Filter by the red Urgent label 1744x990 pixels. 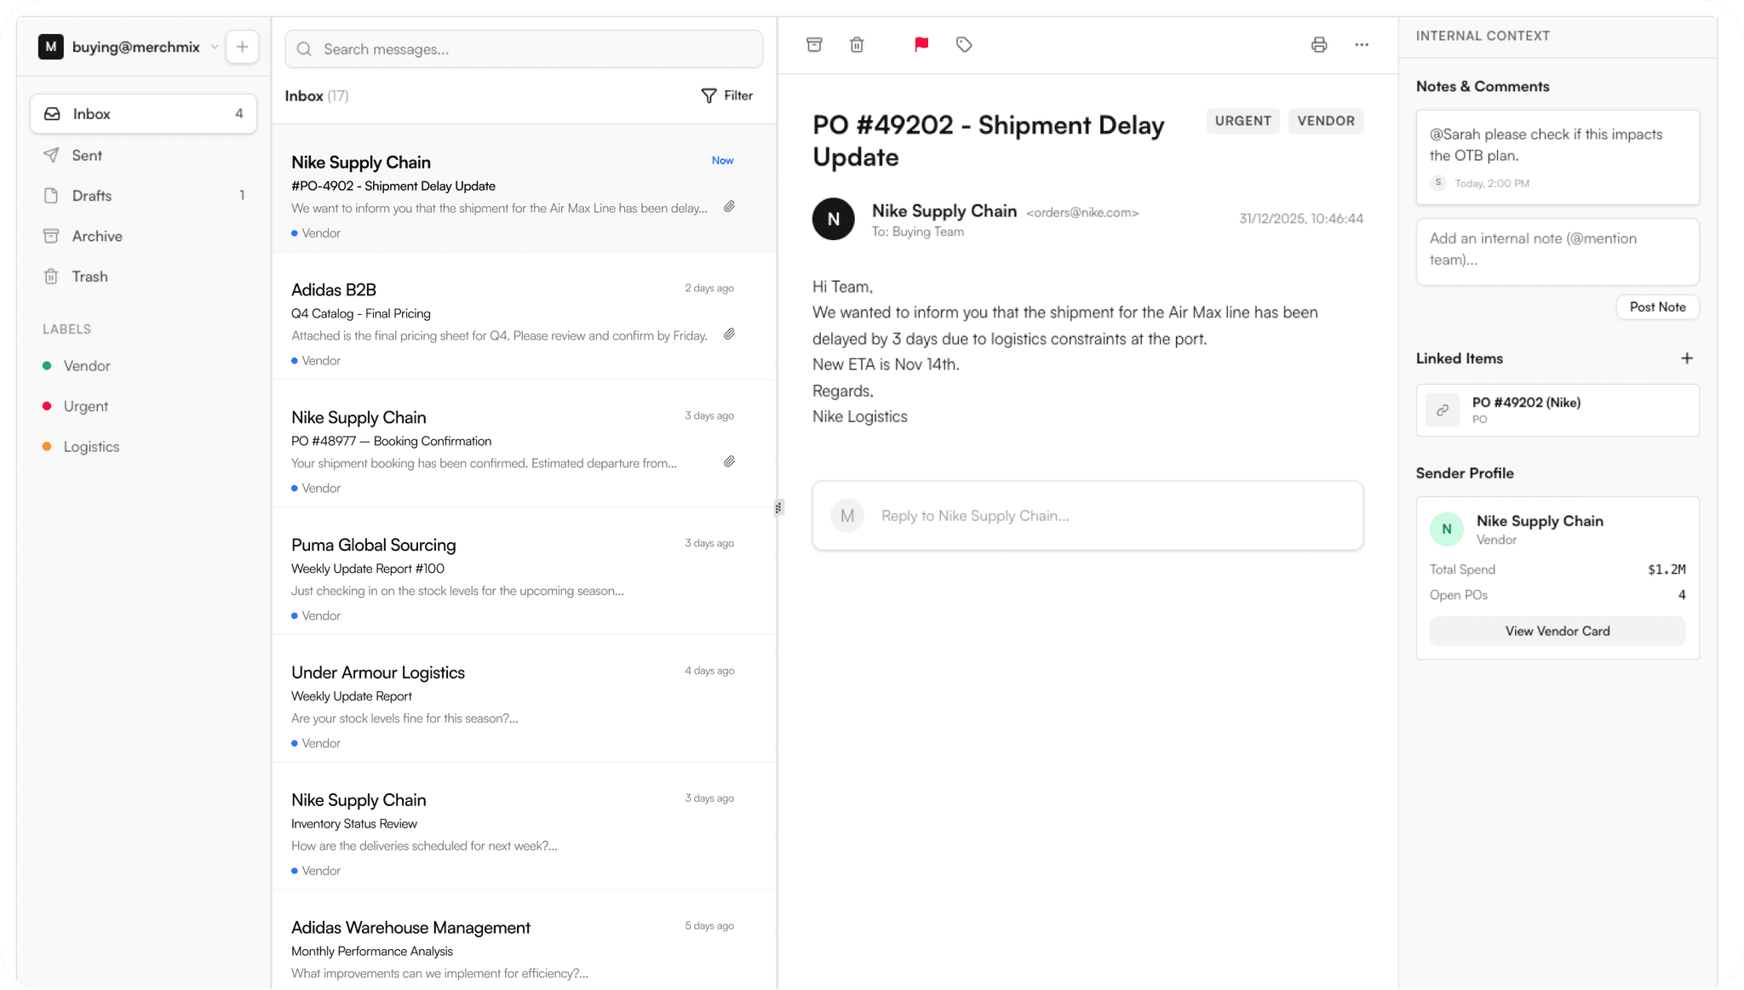tap(85, 406)
